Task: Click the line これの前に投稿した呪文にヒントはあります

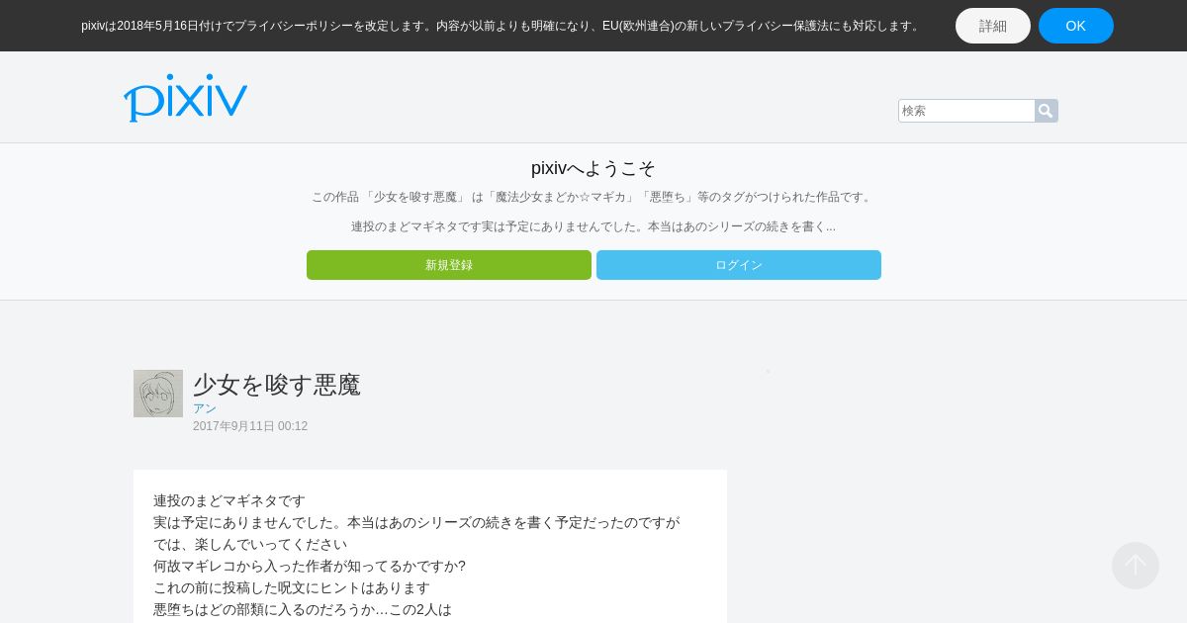Action: [292, 587]
